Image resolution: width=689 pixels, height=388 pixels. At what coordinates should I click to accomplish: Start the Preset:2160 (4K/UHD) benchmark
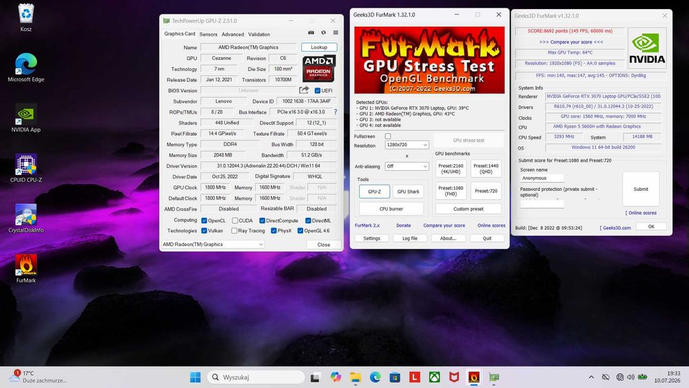click(x=451, y=169)
